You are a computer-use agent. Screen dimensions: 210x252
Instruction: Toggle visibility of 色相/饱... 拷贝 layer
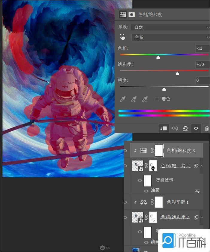[x=125, y=166]
